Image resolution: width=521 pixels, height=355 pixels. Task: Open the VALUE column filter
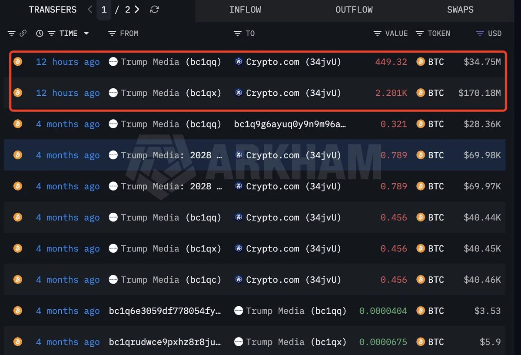378,33
